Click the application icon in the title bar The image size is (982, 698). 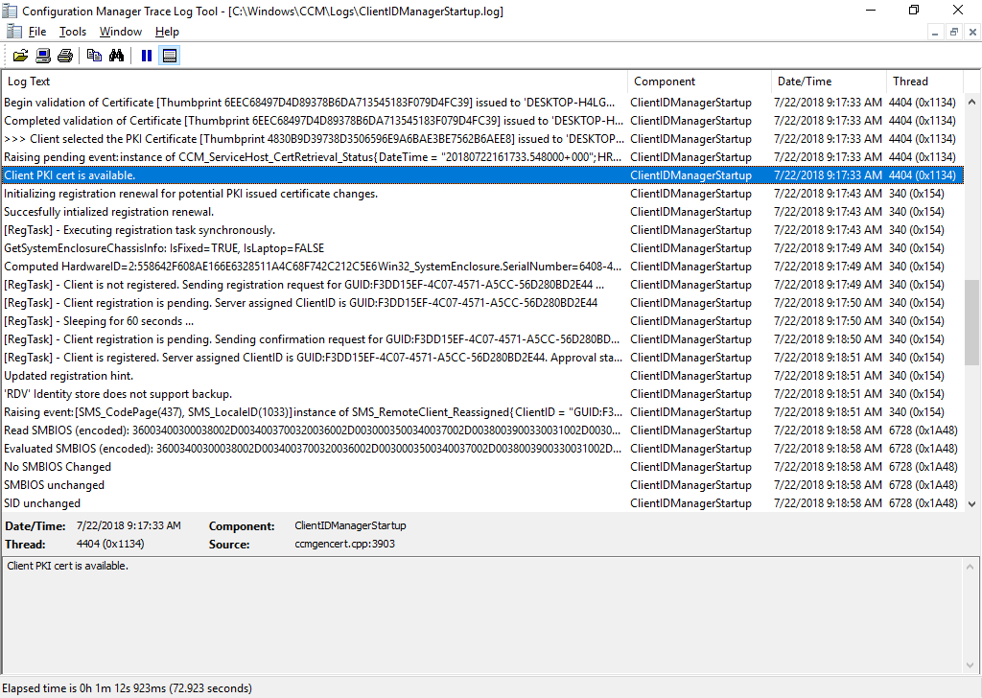pos(10,11)
